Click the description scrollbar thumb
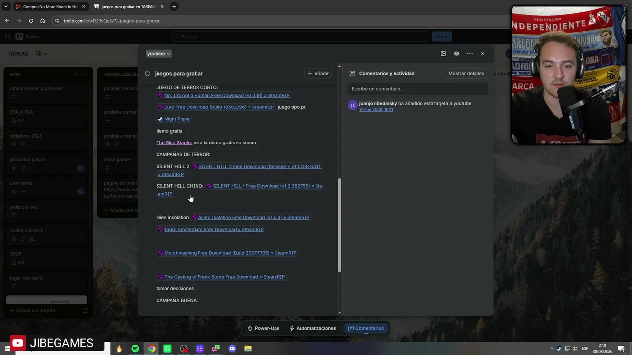The height and width of the screenshot is (355, 632). pos(339,225)
